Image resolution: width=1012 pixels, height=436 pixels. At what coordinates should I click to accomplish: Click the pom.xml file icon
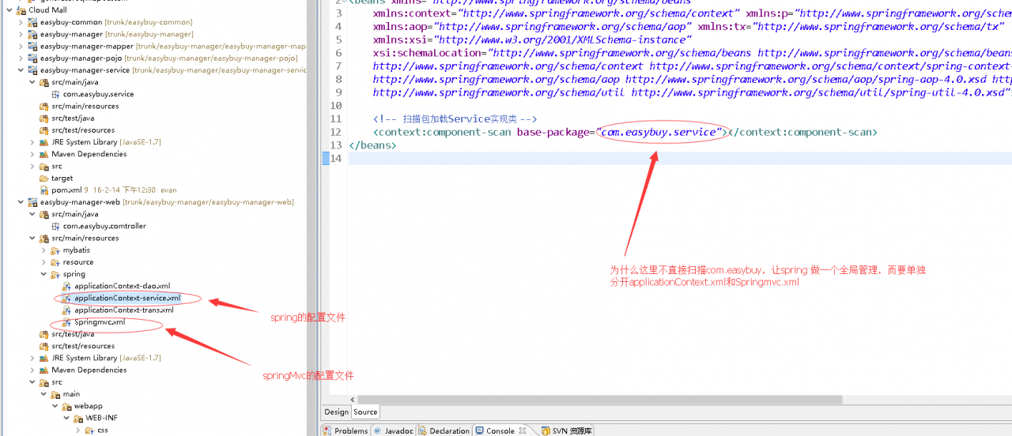coord(44,190)
